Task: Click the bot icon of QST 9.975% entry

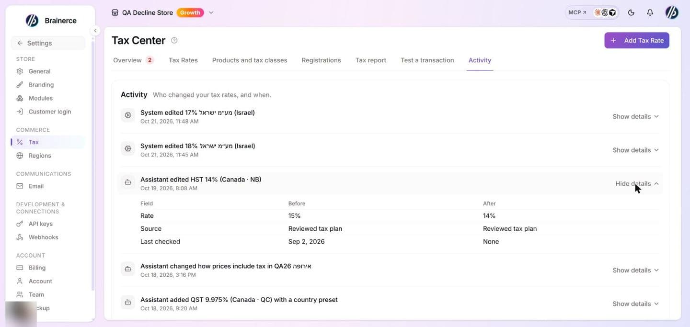Action: (x=128, y=303)
